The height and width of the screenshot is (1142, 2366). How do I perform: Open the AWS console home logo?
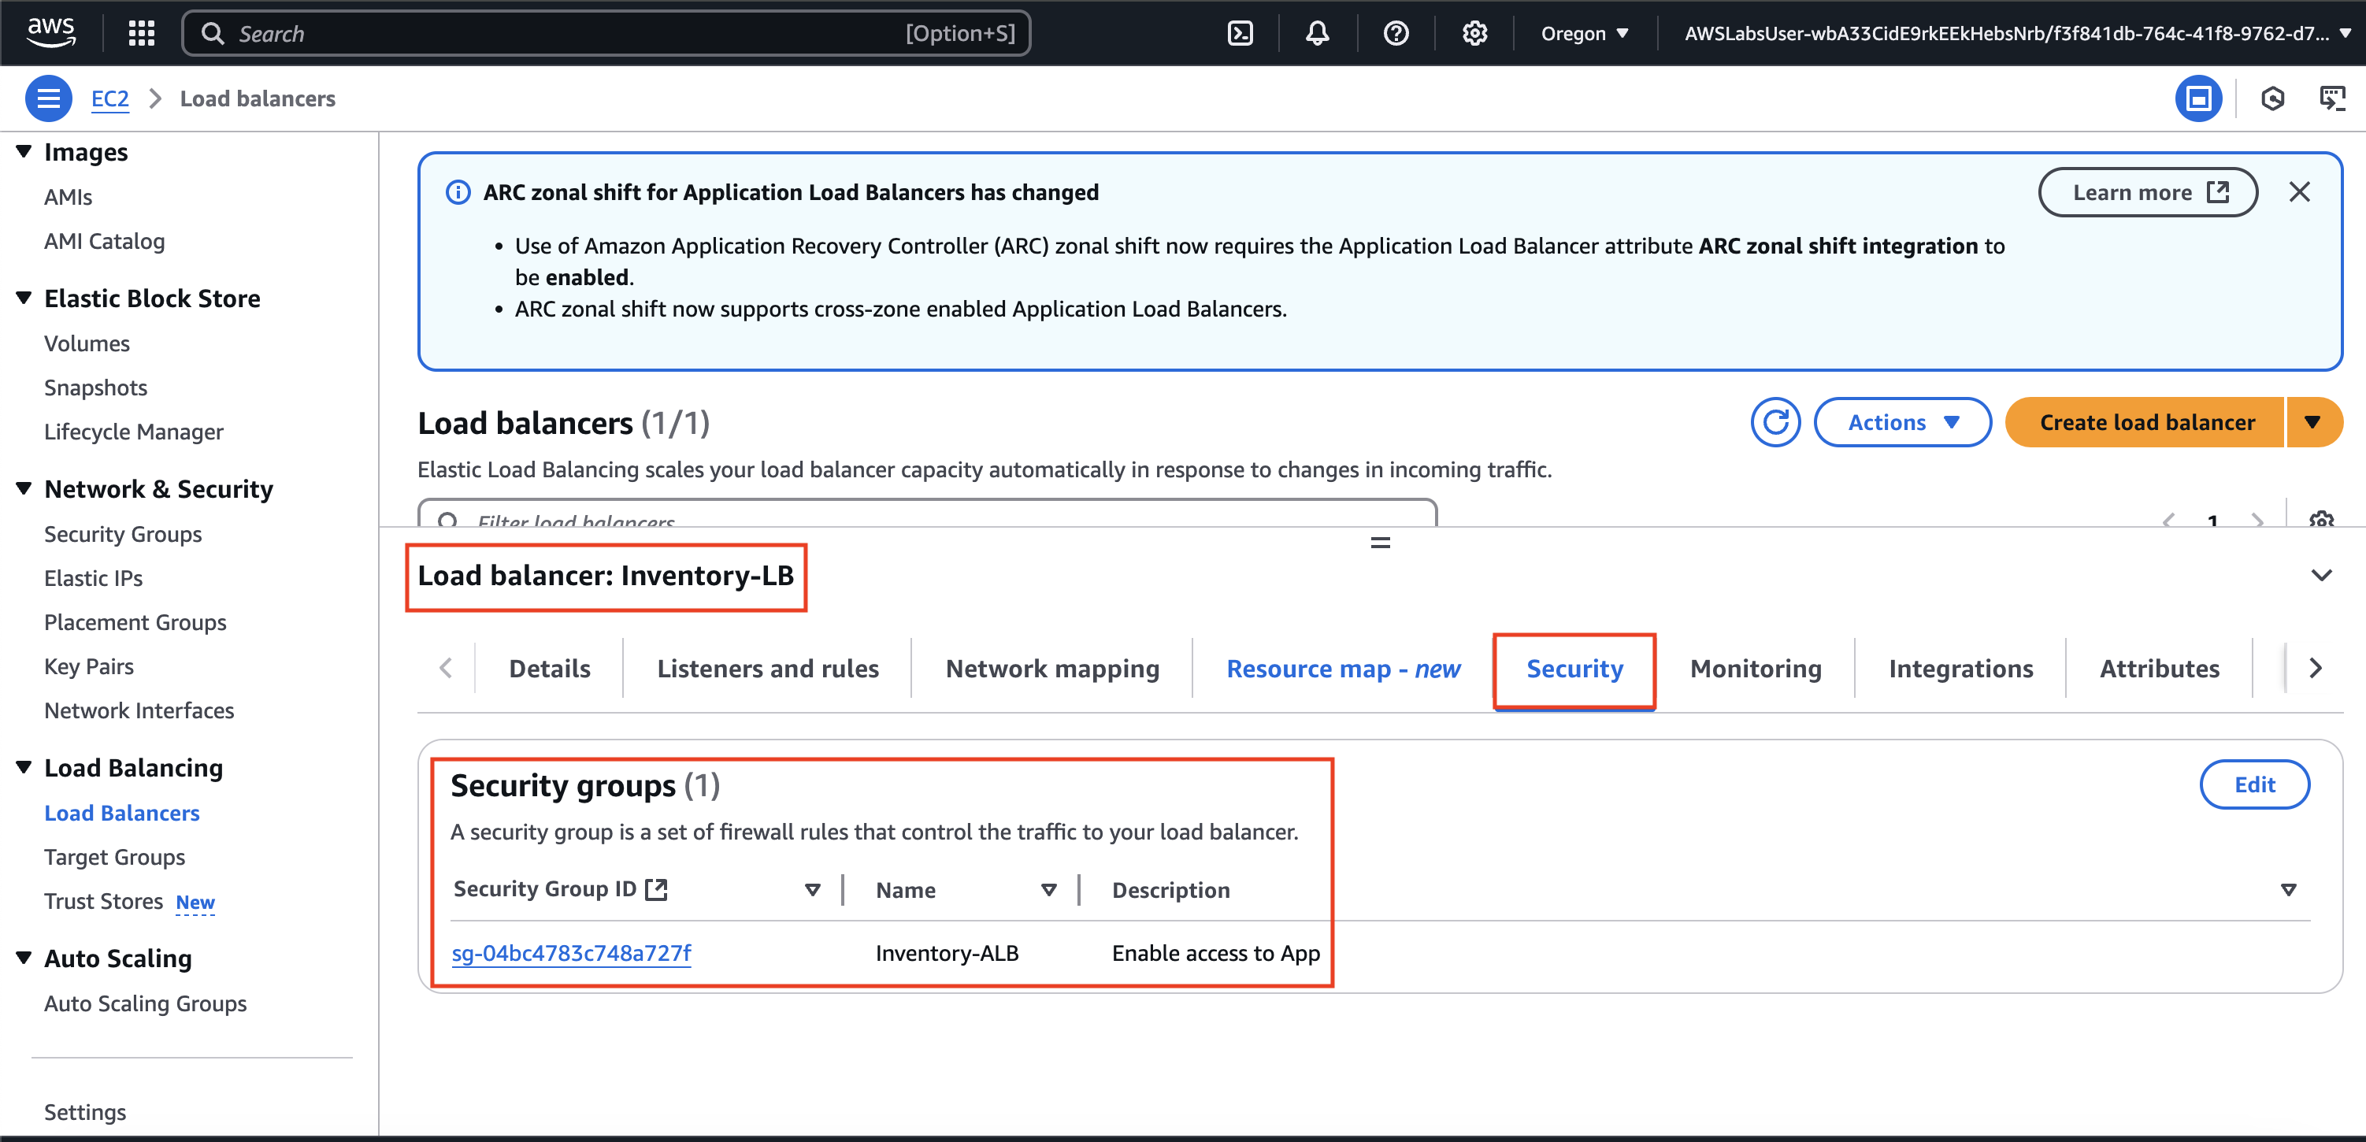[51, 32]
